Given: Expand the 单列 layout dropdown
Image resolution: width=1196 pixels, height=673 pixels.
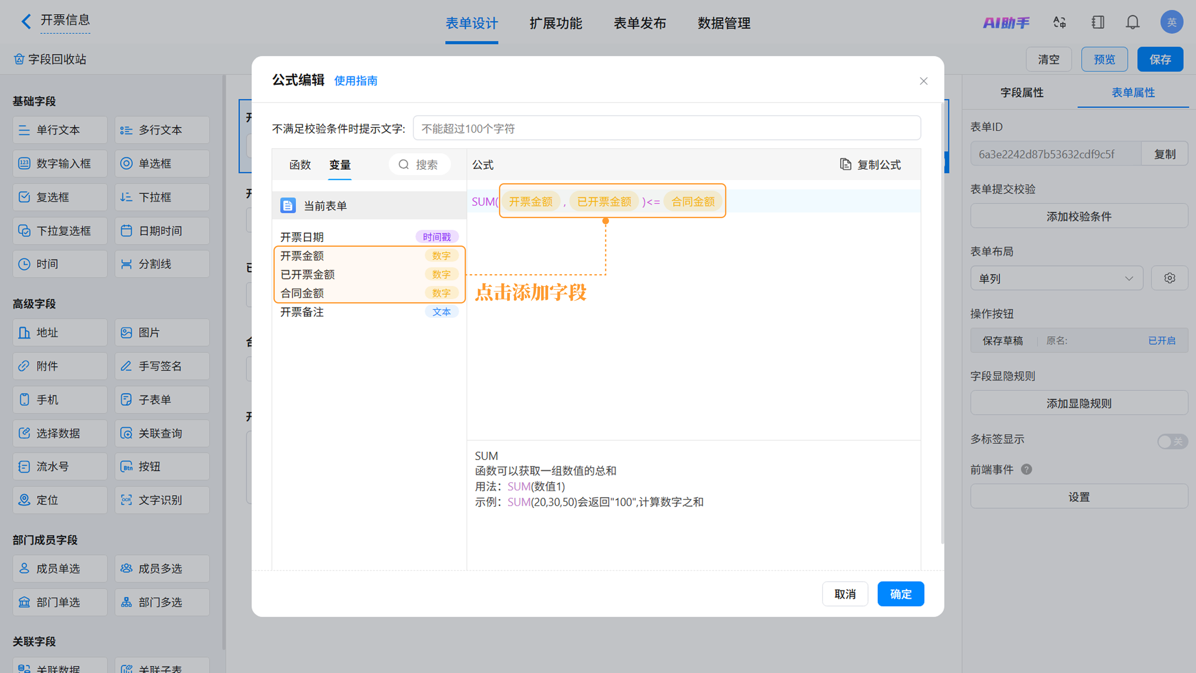Looking at the screenshot, I should [1057, 278].
